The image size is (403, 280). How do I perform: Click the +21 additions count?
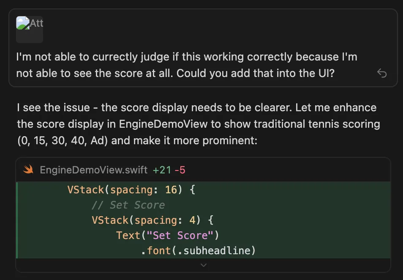(x=162, y=170)
